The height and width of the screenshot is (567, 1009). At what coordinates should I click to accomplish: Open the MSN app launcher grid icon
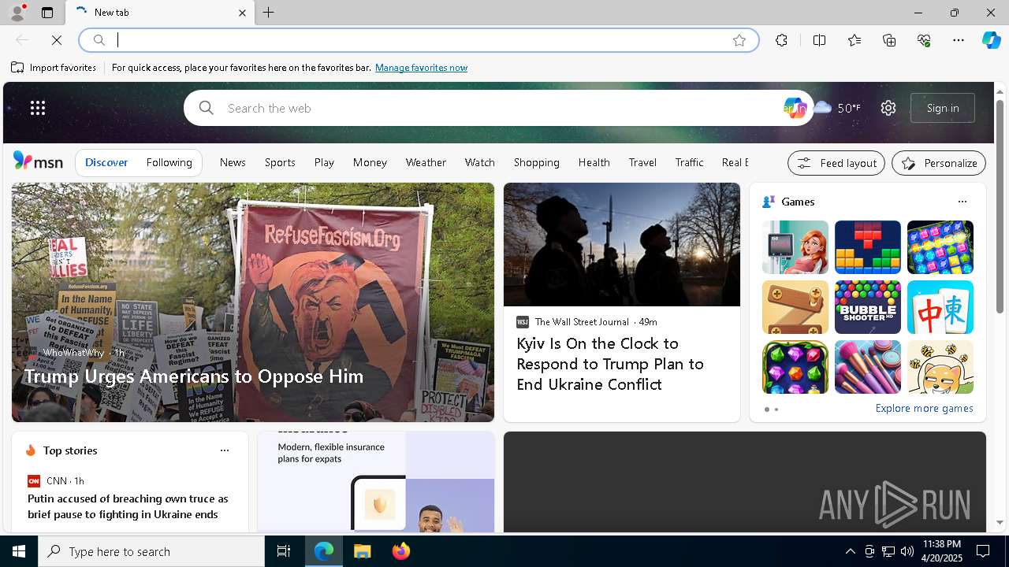(x=38, y=108)
